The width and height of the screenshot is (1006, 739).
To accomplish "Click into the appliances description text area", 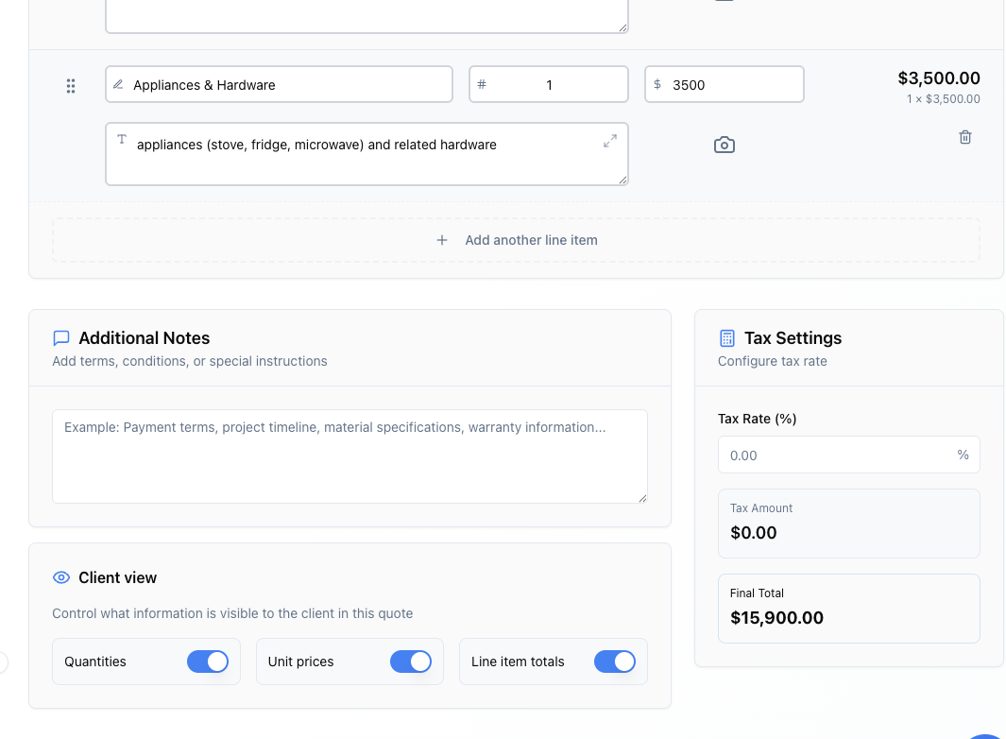I will coord(367,154).
